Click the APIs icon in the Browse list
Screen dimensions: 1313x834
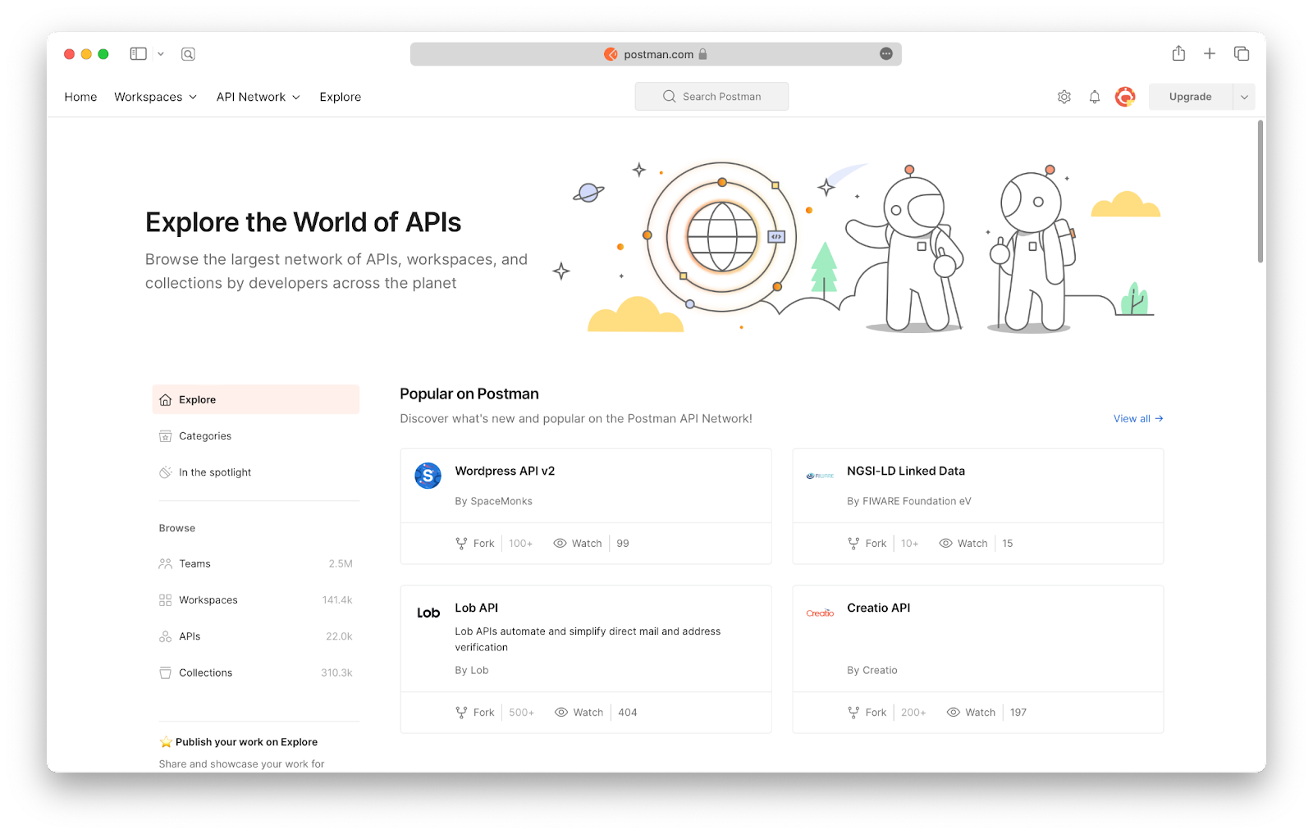(x=165, y=636)
